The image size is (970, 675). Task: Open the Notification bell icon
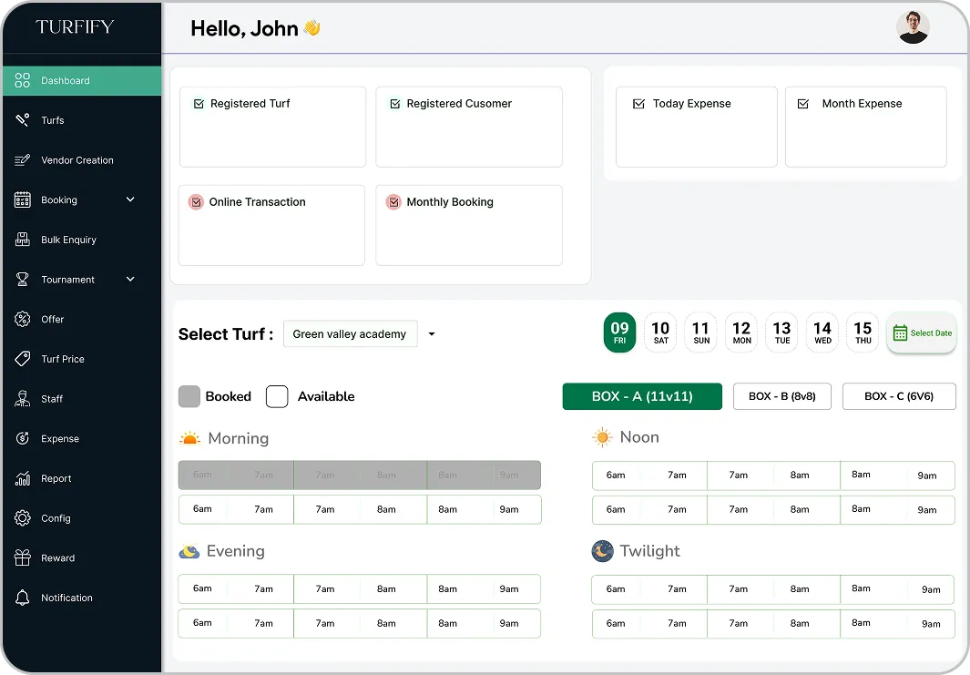[x=22, y=598]
